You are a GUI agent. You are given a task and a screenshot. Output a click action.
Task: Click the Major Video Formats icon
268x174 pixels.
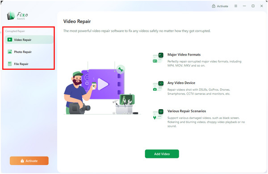[x=158, y=58]
